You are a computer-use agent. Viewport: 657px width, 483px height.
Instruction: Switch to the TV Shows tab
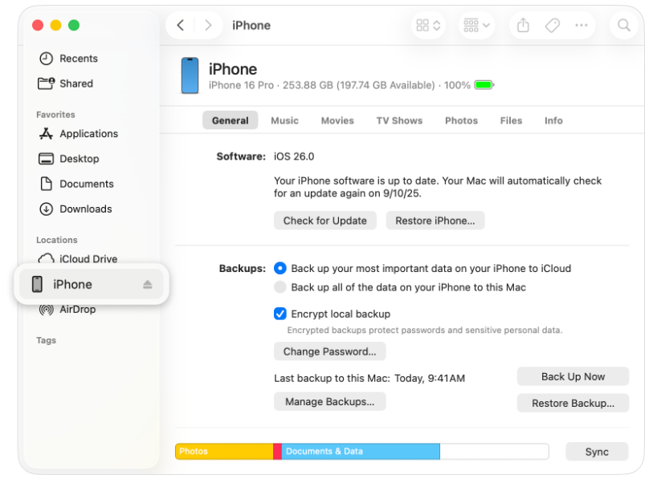(x=399, y=120)
